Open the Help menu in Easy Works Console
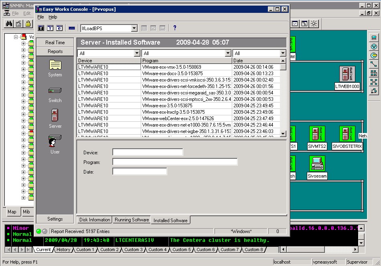This screenshot has height=266, width=381. (x=53, y=17)
